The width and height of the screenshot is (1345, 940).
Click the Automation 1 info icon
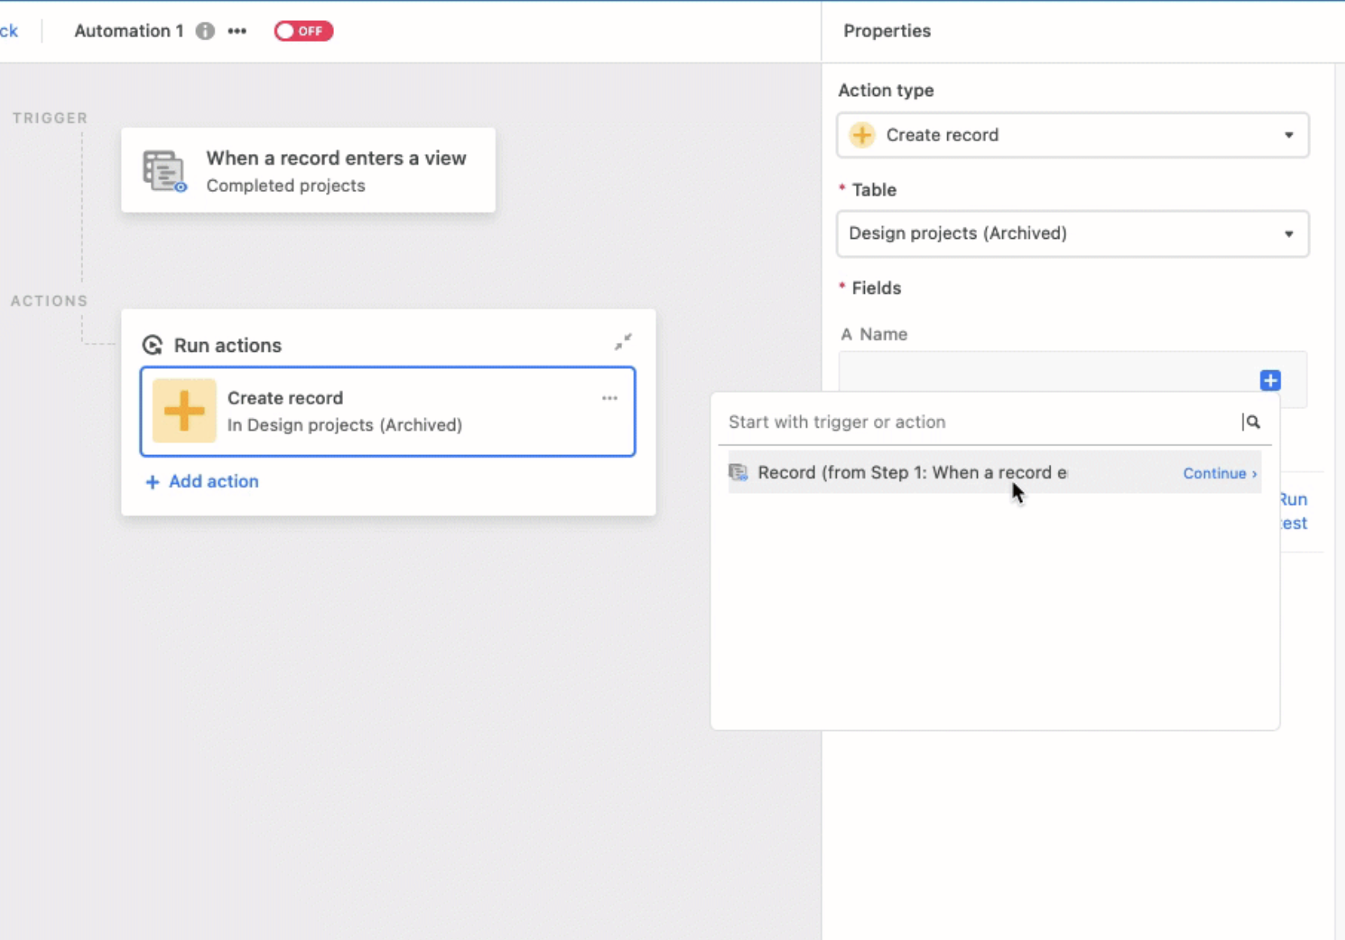(x=205, y=31)
